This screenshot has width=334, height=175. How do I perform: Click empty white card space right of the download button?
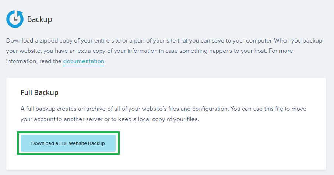221,143
